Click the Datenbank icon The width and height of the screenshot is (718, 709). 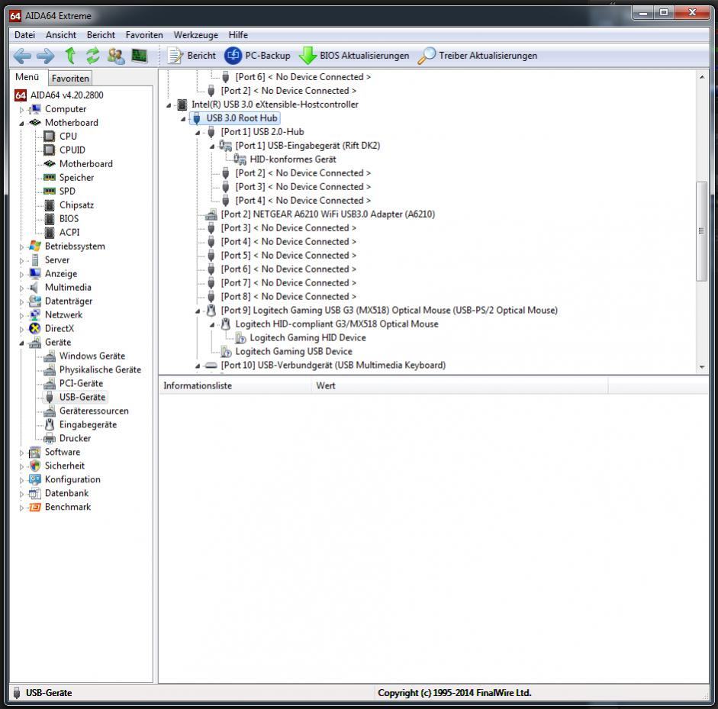(35, 493)
